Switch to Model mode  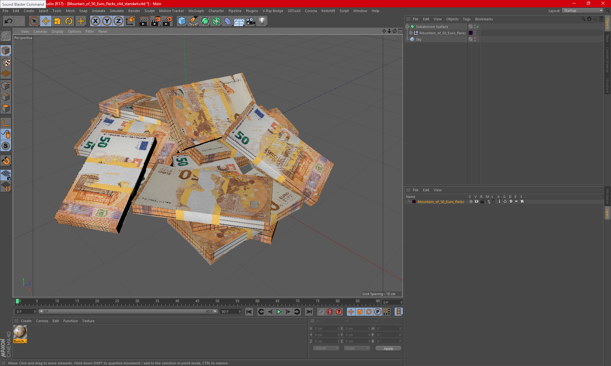6,51
